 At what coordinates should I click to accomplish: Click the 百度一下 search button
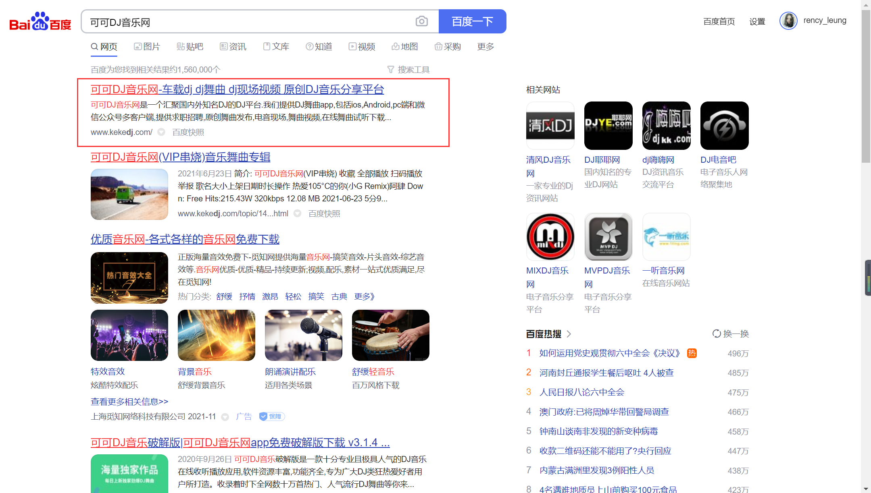pyautogui.click(x=472, y=21)
